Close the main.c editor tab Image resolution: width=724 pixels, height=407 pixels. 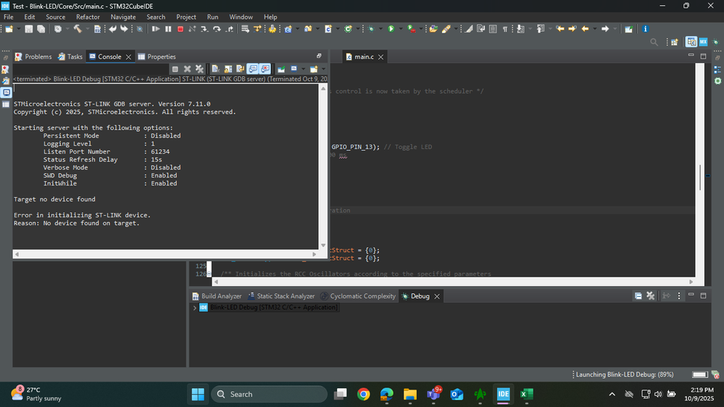[x=380, y=56]
